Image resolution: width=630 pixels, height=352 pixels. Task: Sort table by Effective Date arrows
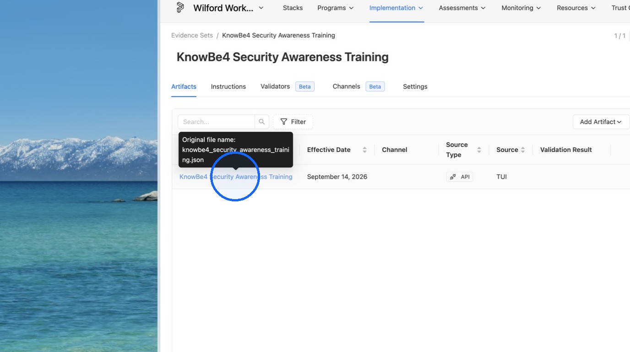coord(364,150)
